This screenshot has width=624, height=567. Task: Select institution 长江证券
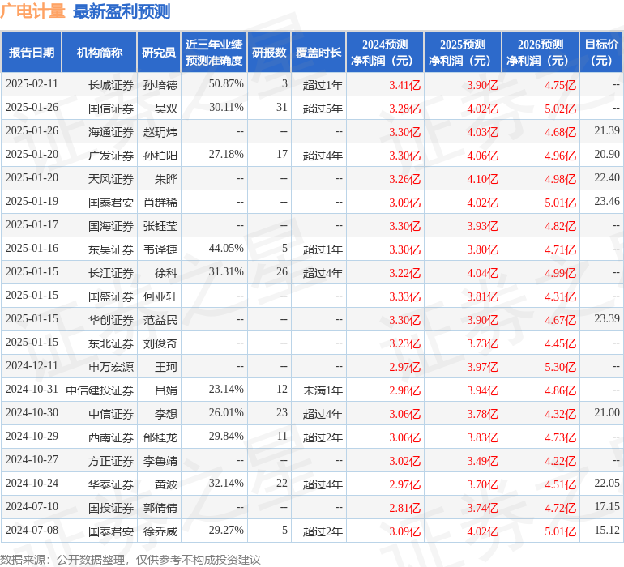click(111, 272)
